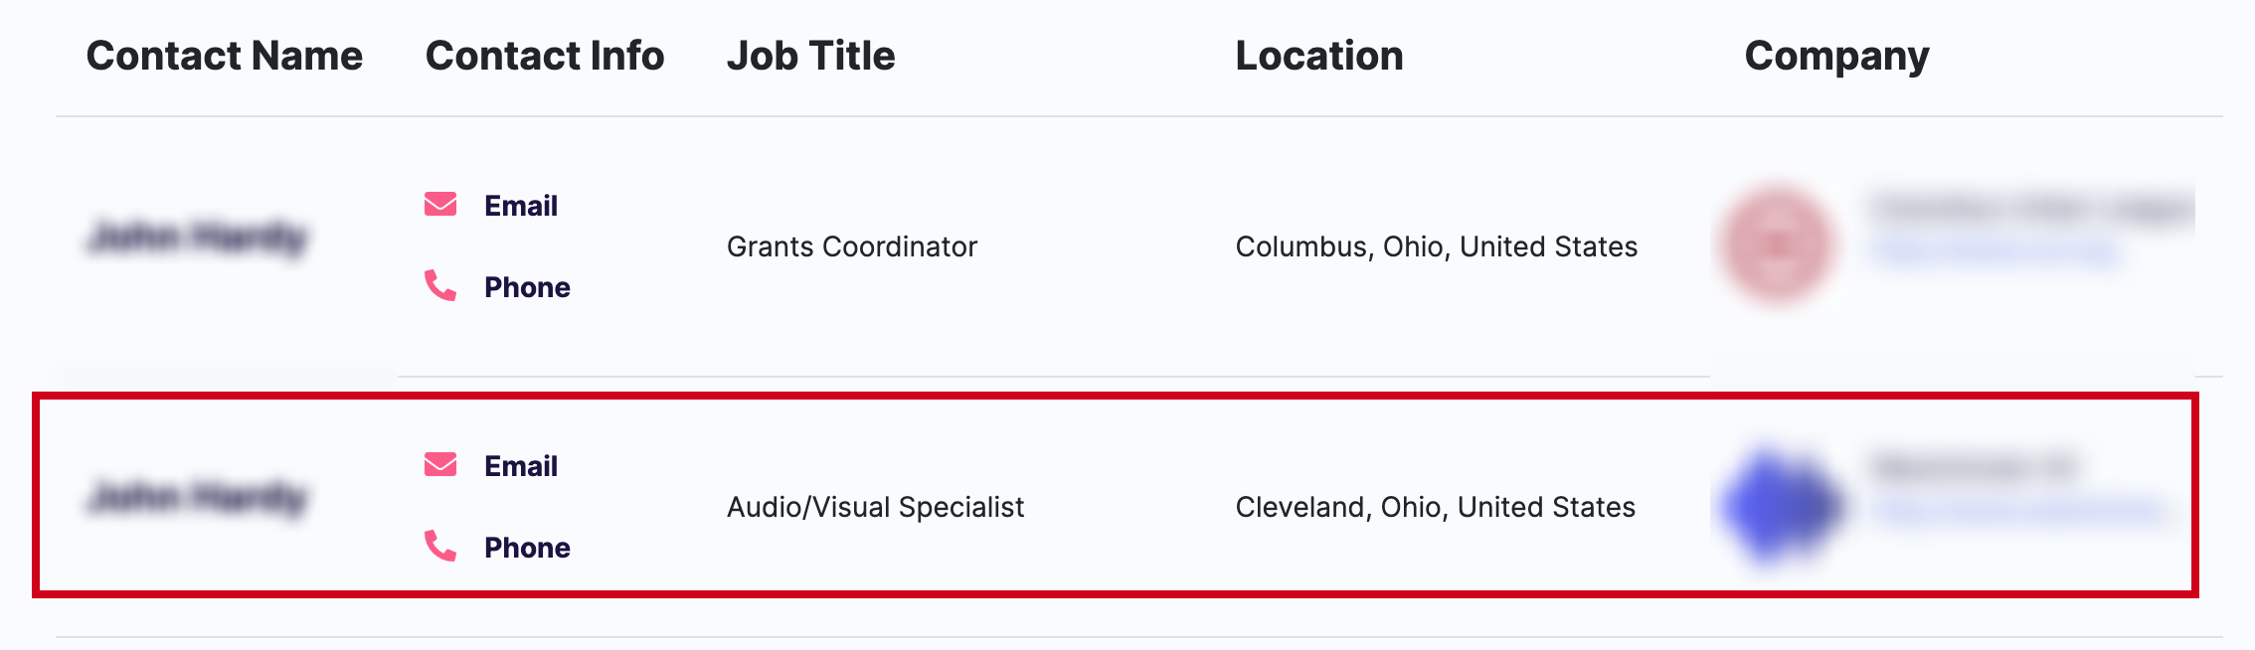Viewport: 2255px width, 650px height.
Task: Reveal Phone for the Grants Coordinator contact
Action: point(527,287)
